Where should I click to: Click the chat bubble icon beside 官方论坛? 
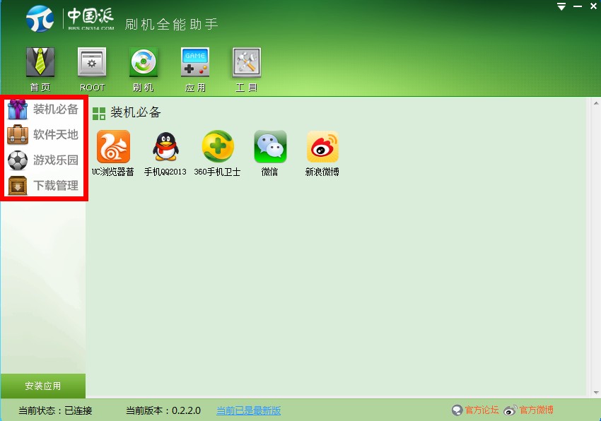point(457,410)
